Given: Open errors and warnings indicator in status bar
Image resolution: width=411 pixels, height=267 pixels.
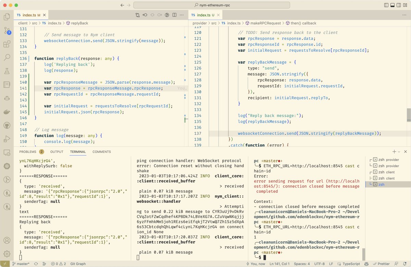Looking at the screenshot, I should pyautogui.click(x=58, y=264).
